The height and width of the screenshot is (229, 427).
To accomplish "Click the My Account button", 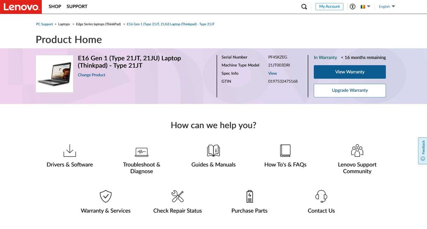I will point(329,6).
